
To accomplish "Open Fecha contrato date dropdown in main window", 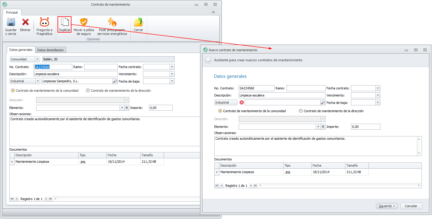I will coord(172,67).
